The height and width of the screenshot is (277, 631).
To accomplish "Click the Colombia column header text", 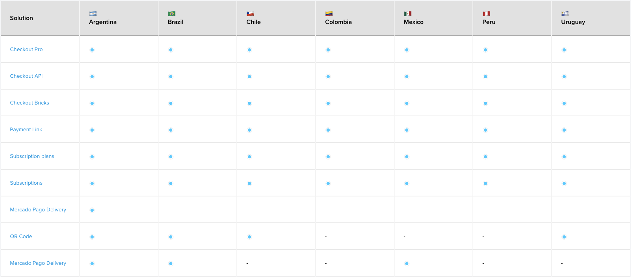I will click(x=338, y=22).
